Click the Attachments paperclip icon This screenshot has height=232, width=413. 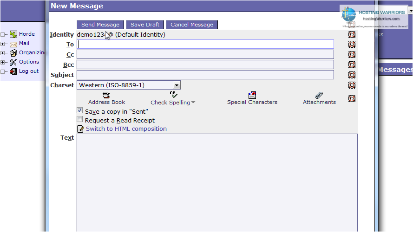point(319,95)
